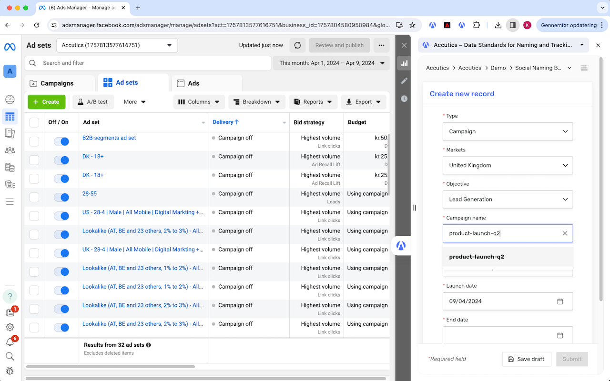
Task: Click Demo in the breadcrumb
Action: 498,68
